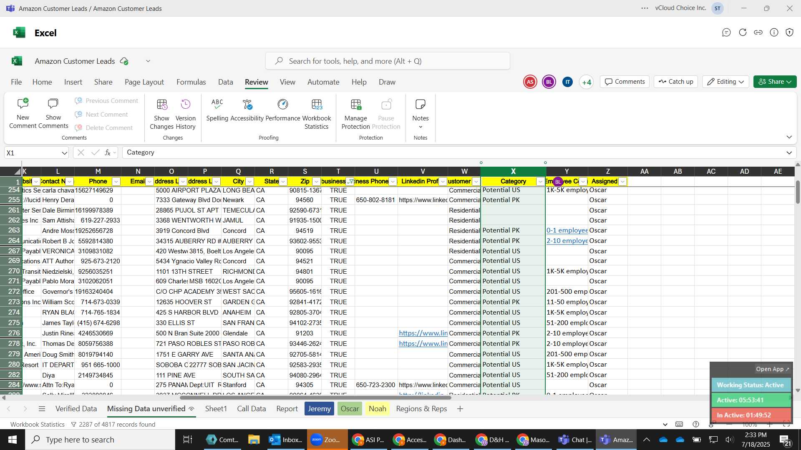Open File Explorer from the taskbar
The width and height of the screenshot is (801, 450).
coord(254,440)
